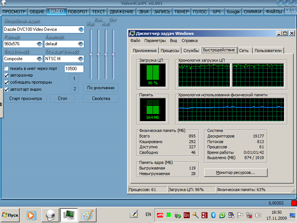Click the Ярк brightness slider handle
Screen dimensions: 297x223
(x=91, y=54)
